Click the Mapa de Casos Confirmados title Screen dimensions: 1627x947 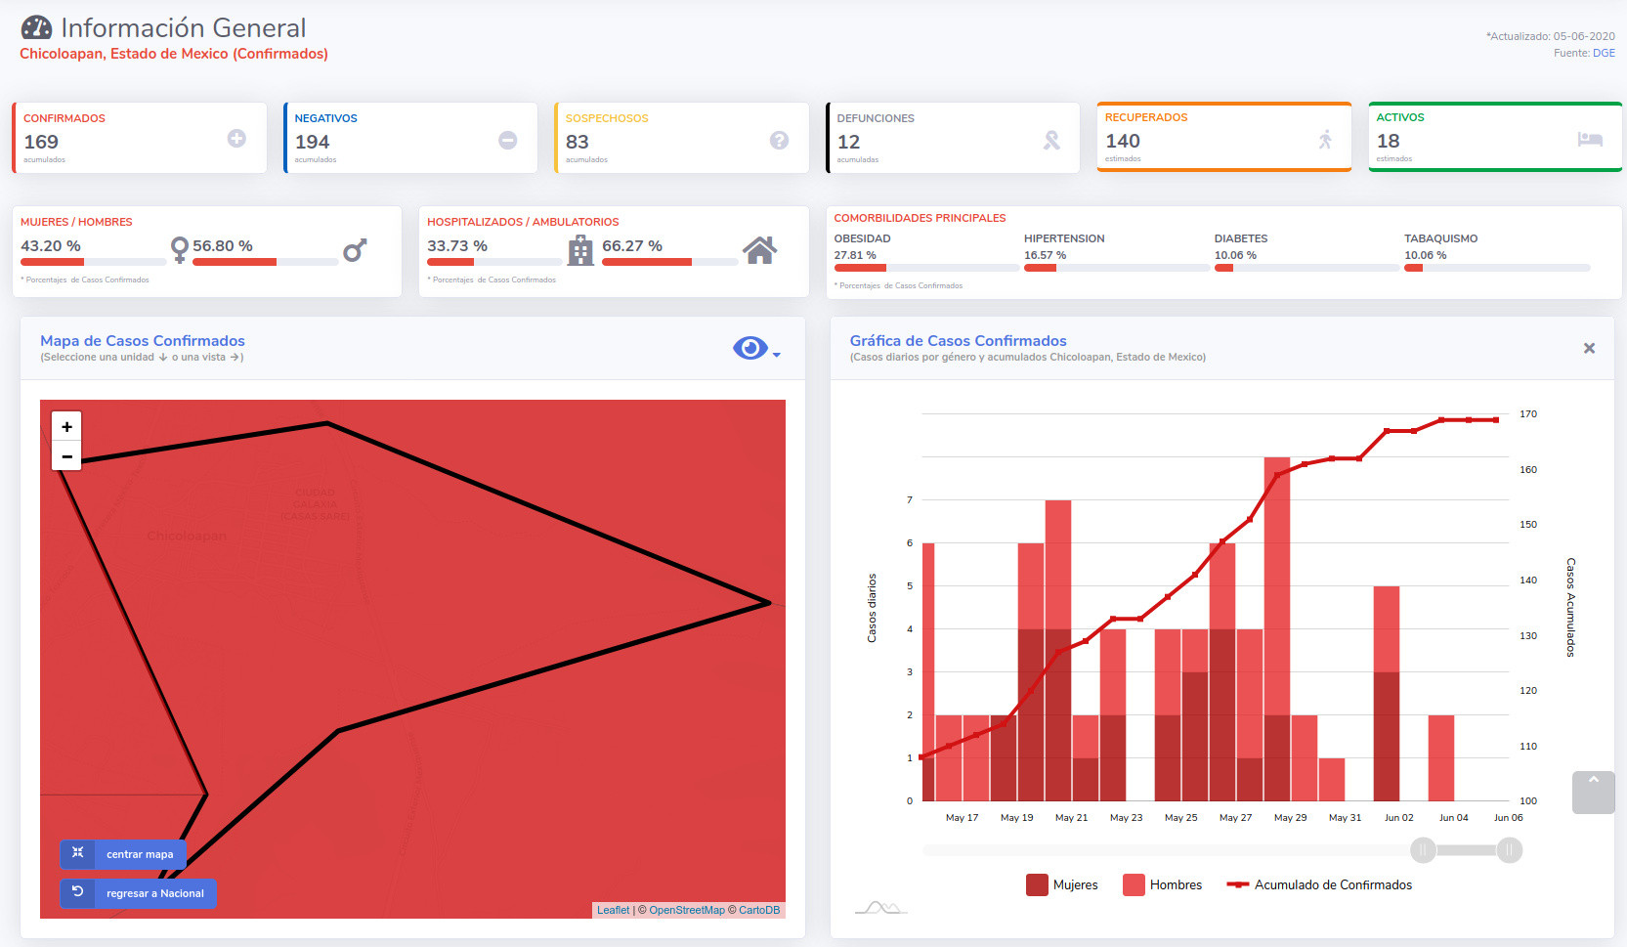coord(143,341)
